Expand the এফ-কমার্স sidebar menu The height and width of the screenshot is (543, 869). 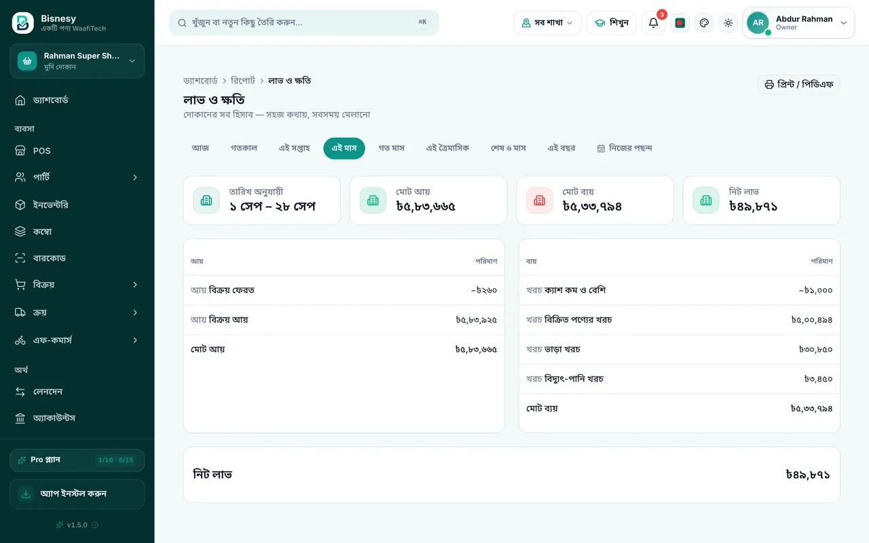[77, 340]
